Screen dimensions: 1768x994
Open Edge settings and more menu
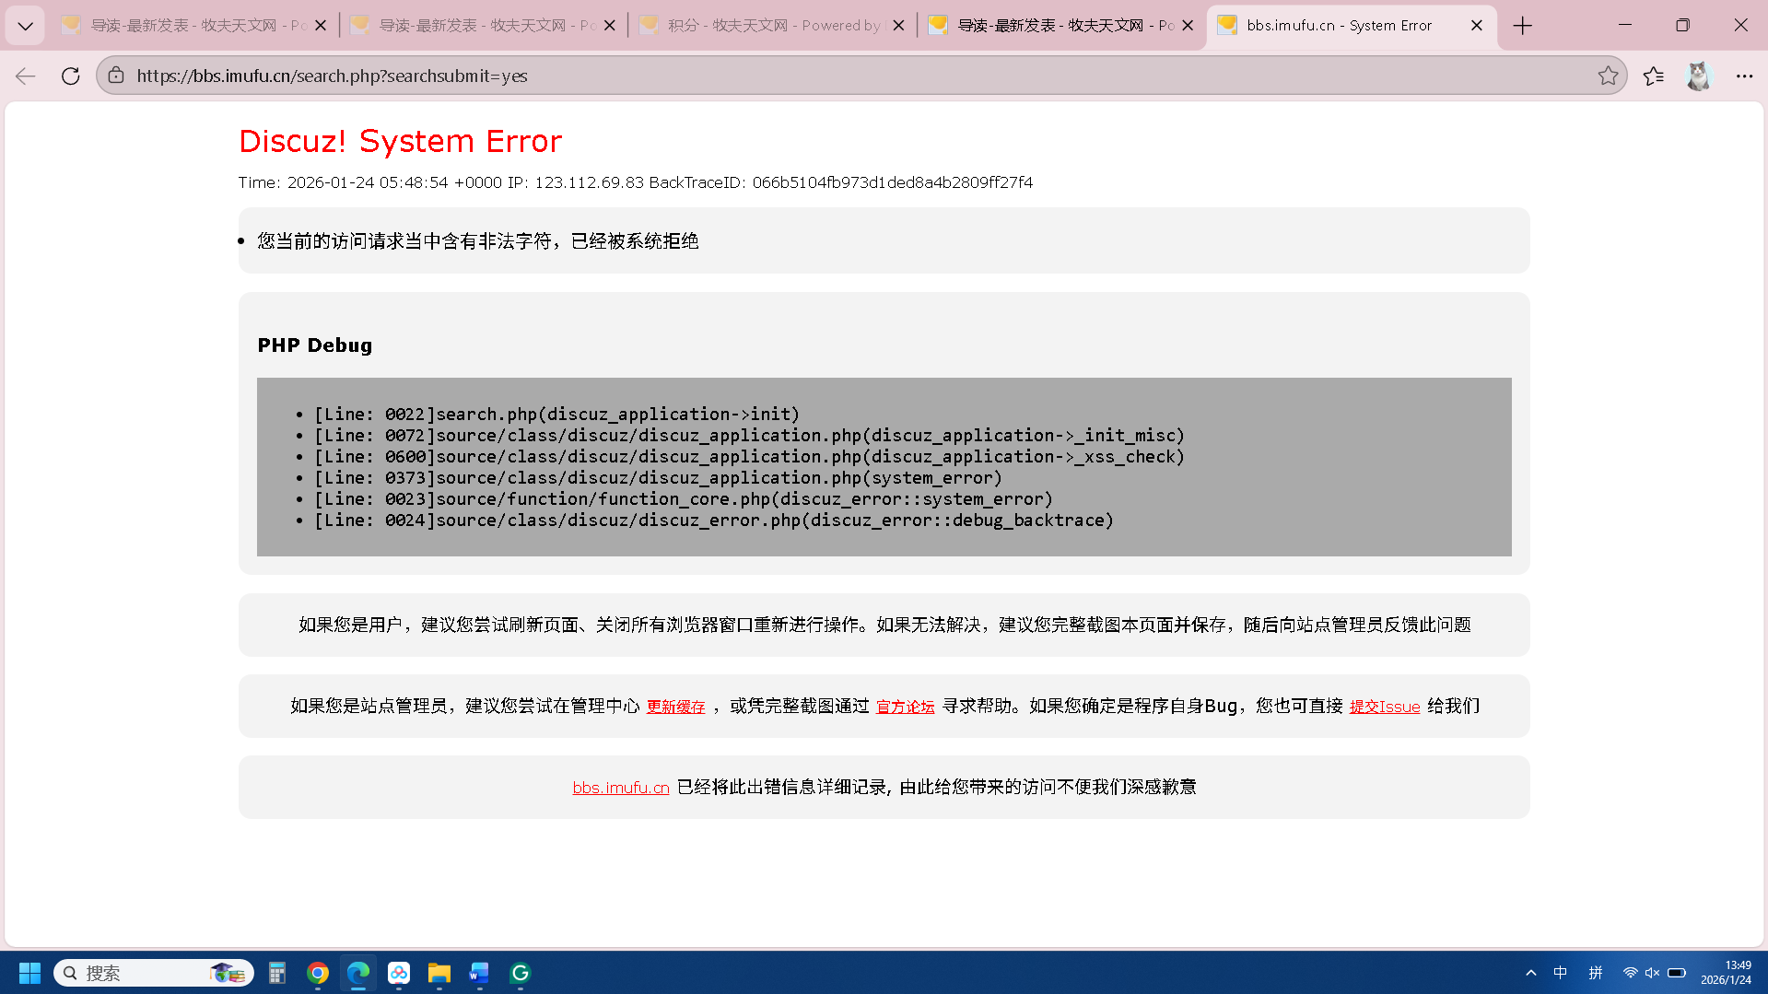tap(1744, 76)
